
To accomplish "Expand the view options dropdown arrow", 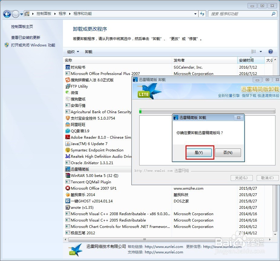I will [x=261, y=52].
